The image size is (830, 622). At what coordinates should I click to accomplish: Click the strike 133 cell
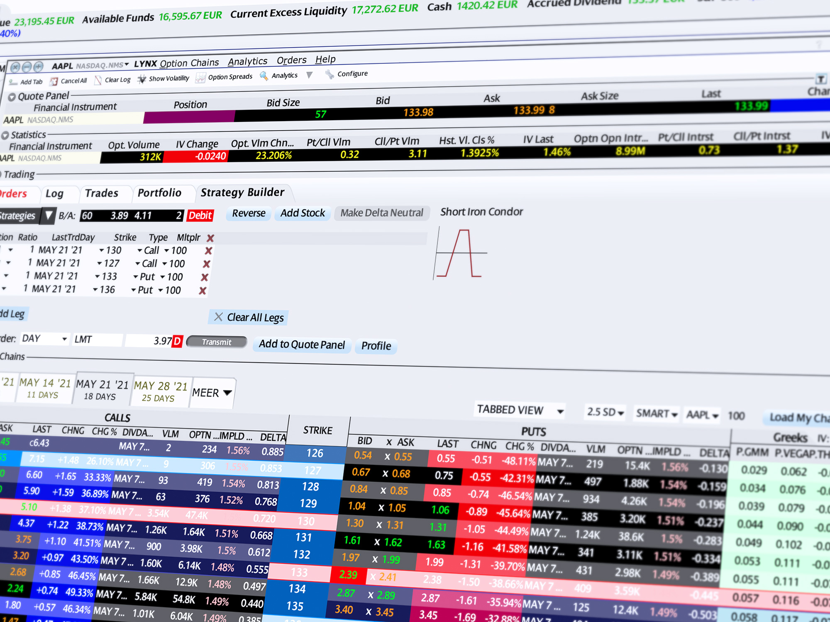click(299, 573)
